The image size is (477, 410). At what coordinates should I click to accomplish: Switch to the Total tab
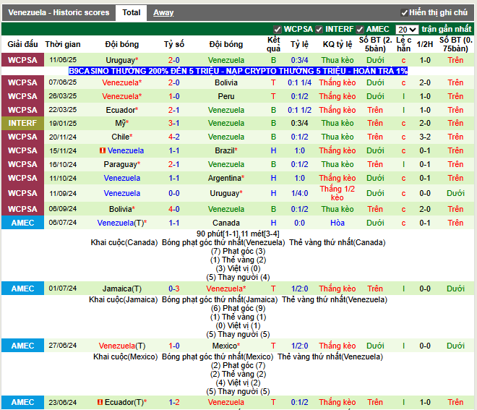coord(132,12)
